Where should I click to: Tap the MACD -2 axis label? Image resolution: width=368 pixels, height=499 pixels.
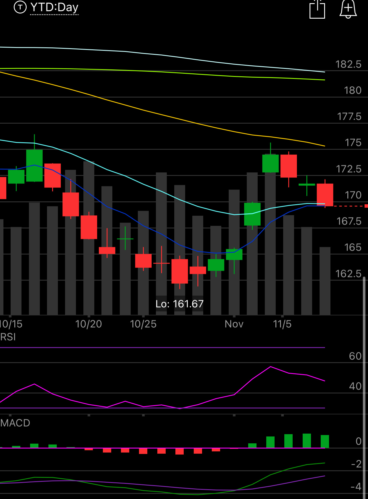tap(356, 464)
